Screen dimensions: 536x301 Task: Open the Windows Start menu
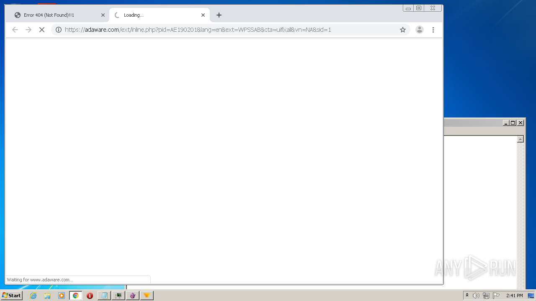click(11, 296)
